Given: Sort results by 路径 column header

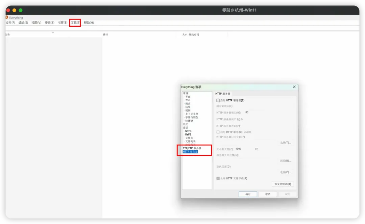Looking at the screenshot, I should click(139, 34).
